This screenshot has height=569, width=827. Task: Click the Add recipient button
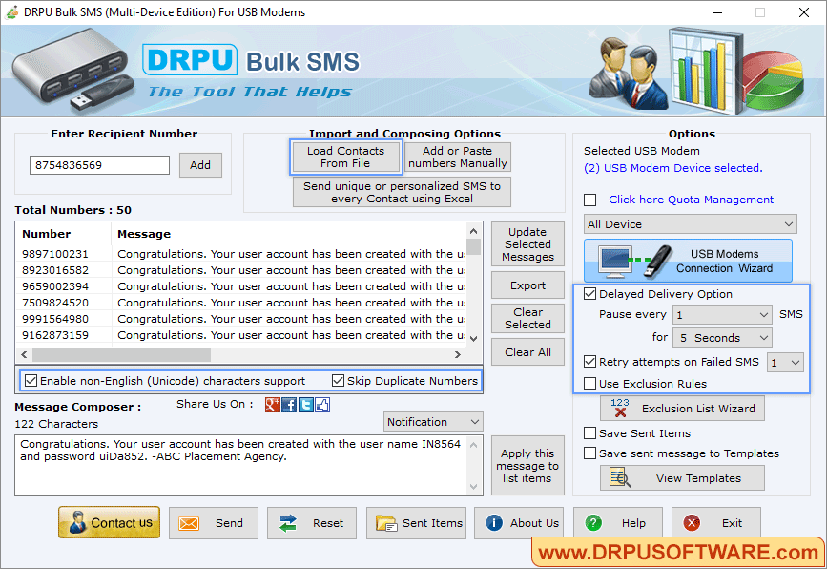200,165
